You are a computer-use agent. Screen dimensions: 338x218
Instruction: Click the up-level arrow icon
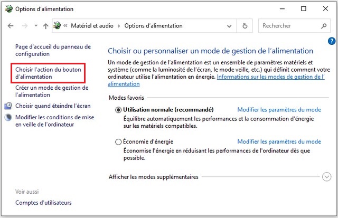click(46, 26)
